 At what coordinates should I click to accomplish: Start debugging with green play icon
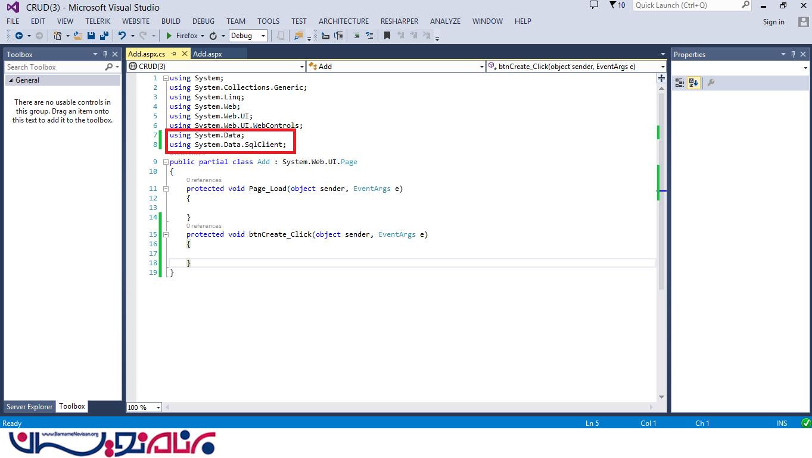click(x=169, y=36)
